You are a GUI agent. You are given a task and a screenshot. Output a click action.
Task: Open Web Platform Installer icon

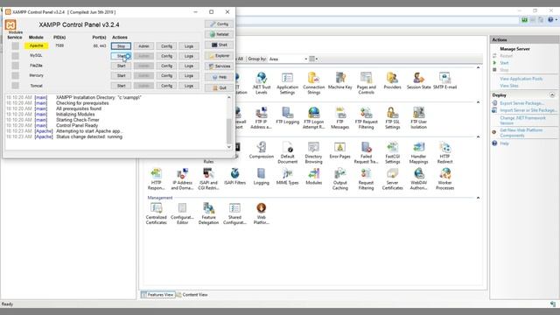pos(261,213)
